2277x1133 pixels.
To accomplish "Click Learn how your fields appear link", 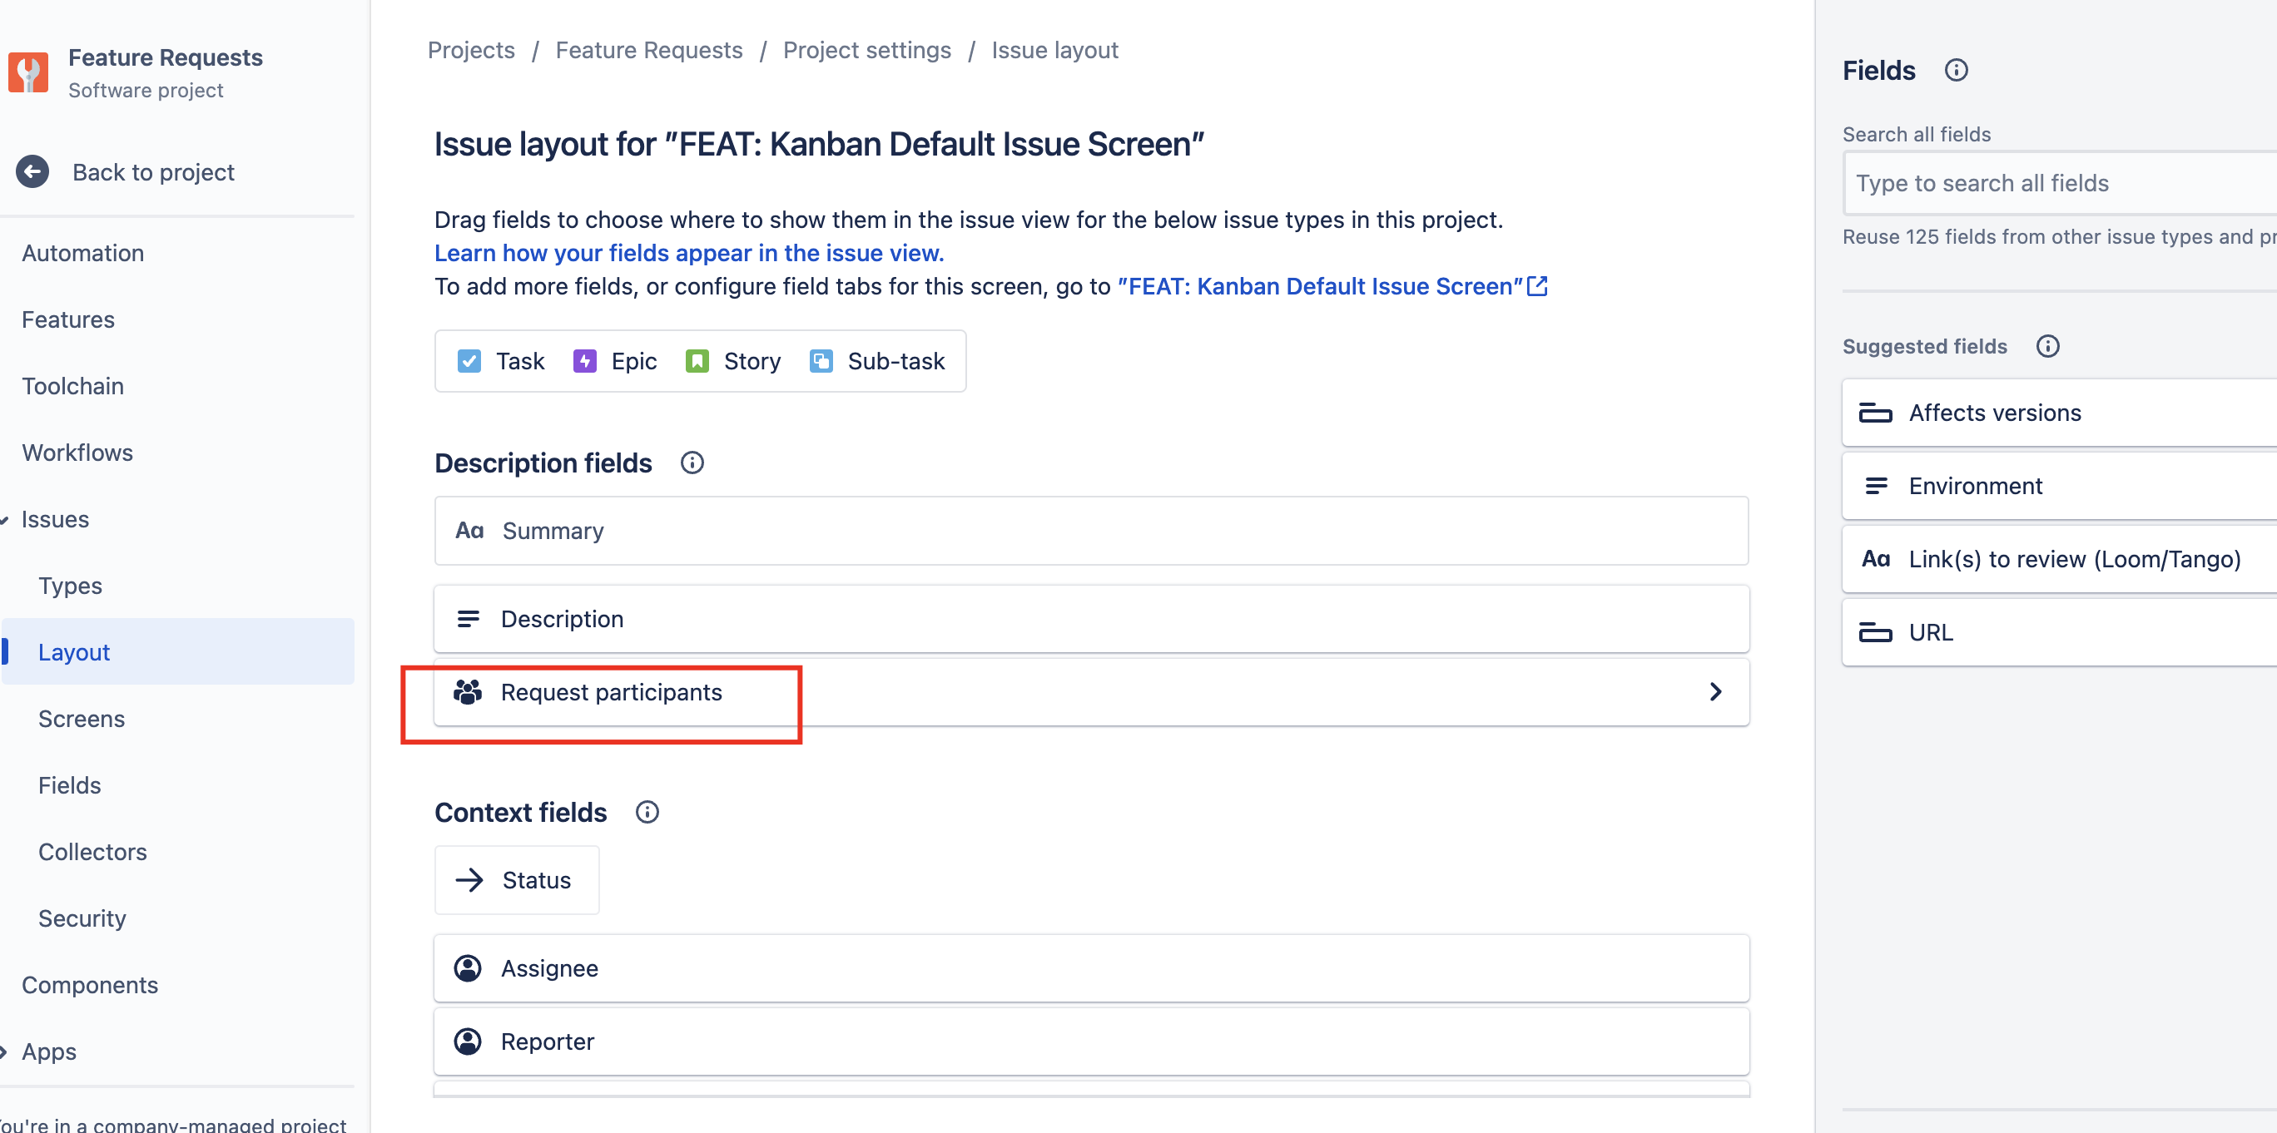I will click(x=688, y=253).
